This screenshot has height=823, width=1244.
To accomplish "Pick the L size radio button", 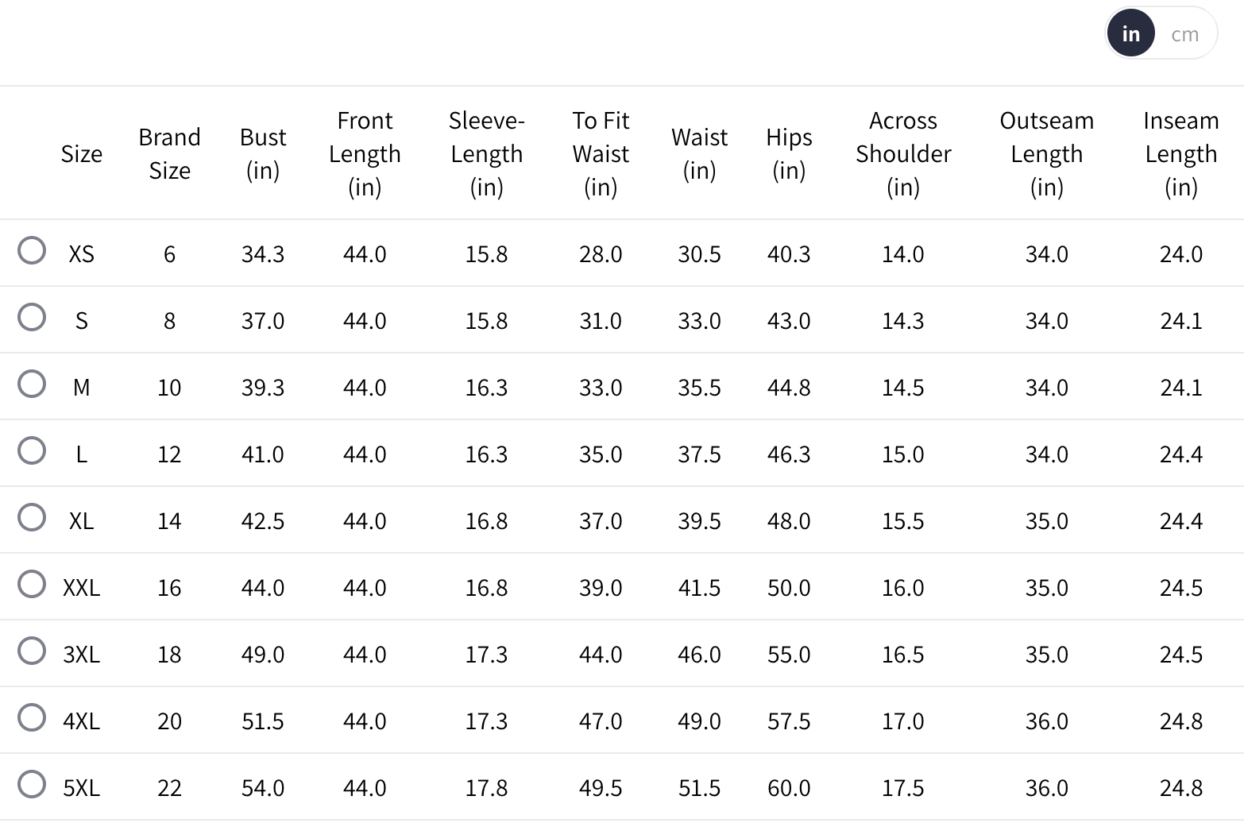I will (32, 451).
